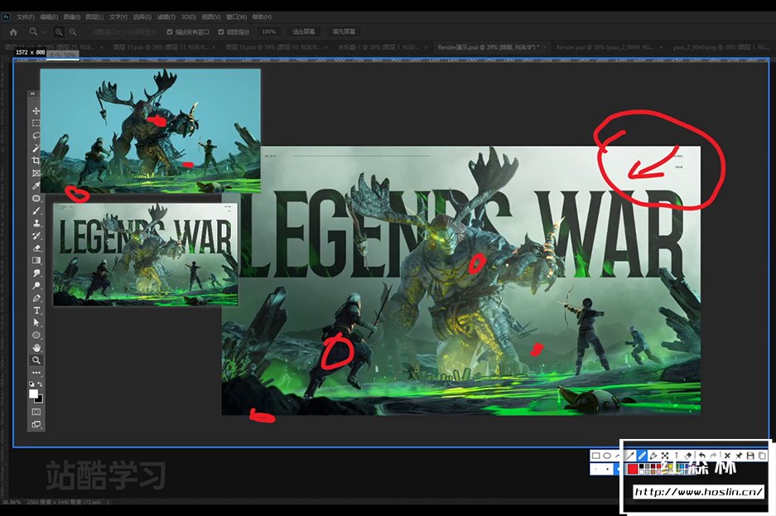Select the Zoom tool in the toolbox
The width and height of the screenshot is (776, 516).
point(36,360)
